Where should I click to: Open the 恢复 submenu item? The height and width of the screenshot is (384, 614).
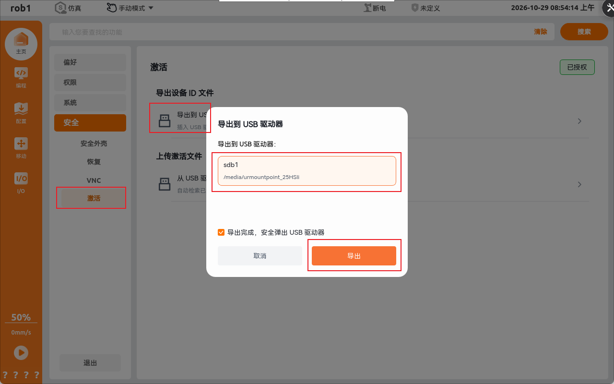tap(94, 162)
